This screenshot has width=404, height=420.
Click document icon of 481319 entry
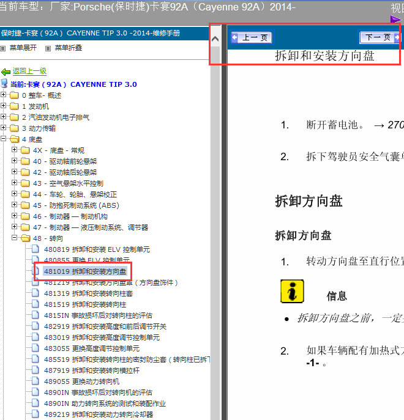35,293
